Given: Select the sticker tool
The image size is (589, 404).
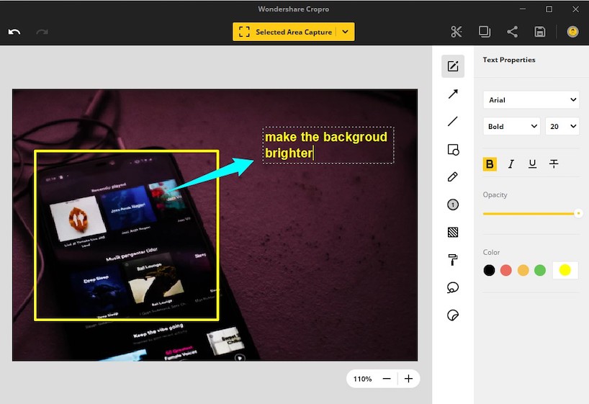Looking at the screenshot, I should click(x=453, y=315).
